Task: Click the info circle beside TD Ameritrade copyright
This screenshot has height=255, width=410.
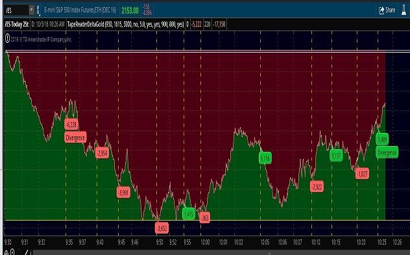Action: [7, 39]
